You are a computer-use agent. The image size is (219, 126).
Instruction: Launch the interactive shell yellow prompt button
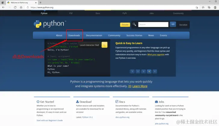pos(104,45)
